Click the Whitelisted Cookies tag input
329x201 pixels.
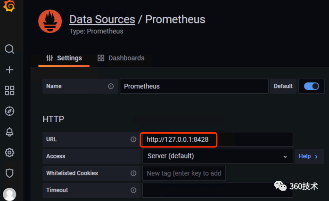coord(184,173)
